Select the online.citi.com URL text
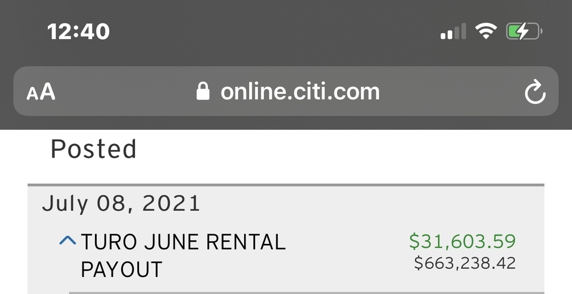This screenshot has width=572, height=294. coord(300,92)
